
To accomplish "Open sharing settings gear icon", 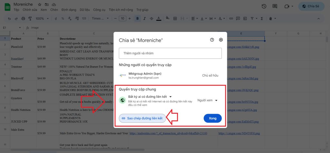I will coord(221,40).
